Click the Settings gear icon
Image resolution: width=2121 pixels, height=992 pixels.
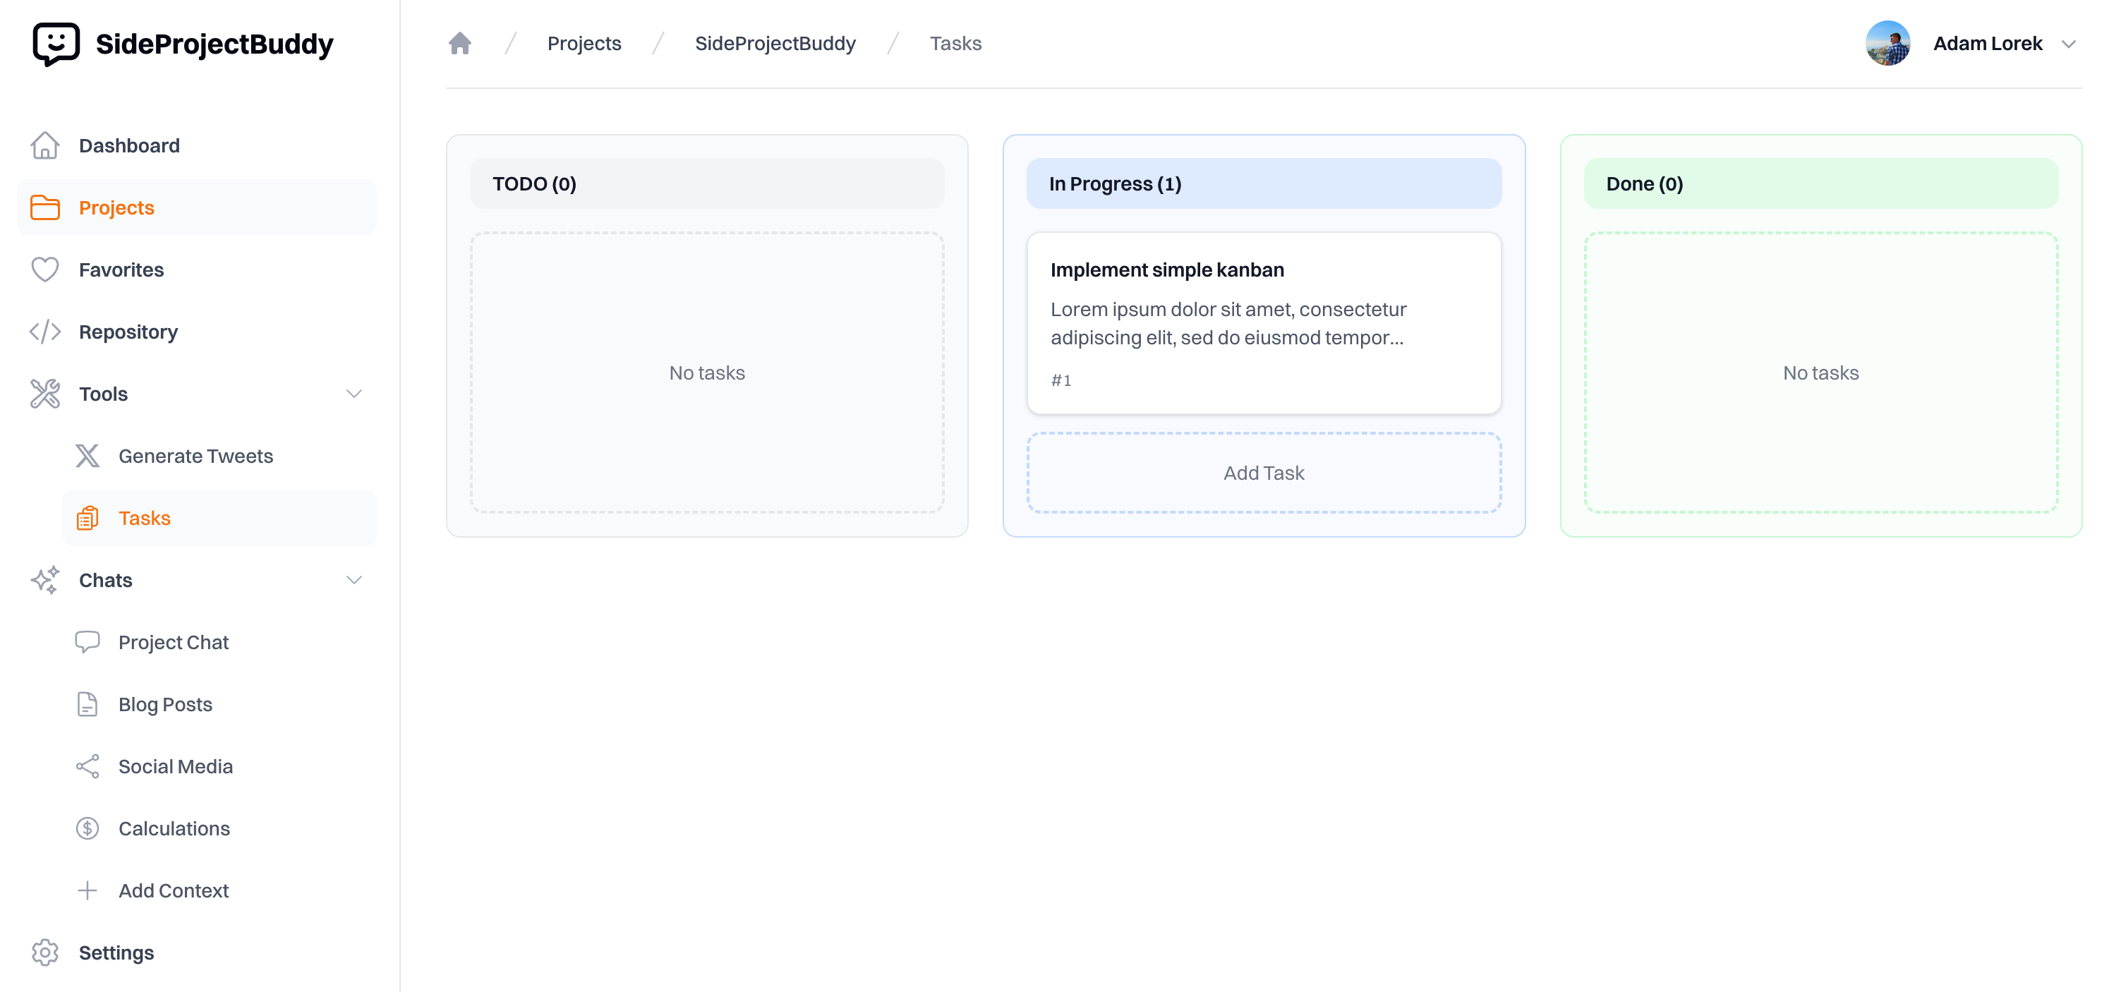tap(45, 952)
